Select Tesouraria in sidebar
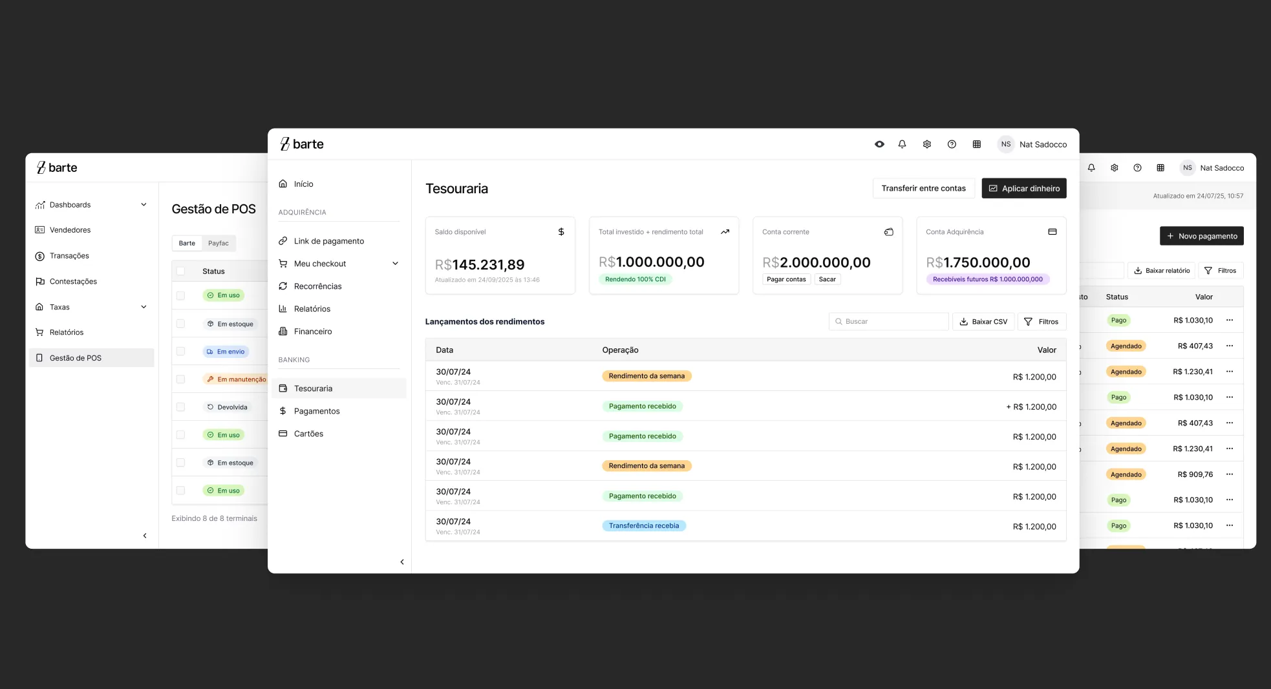Viewport: 1271px width, 689px height. (339, 388)
